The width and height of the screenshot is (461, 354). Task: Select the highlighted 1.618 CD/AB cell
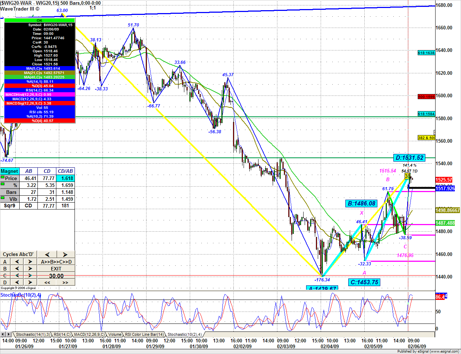(66, 178)
